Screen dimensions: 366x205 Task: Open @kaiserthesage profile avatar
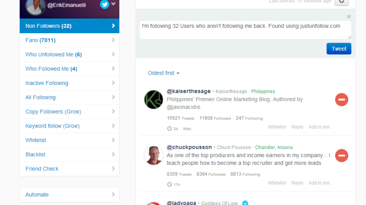click(154, 100)
